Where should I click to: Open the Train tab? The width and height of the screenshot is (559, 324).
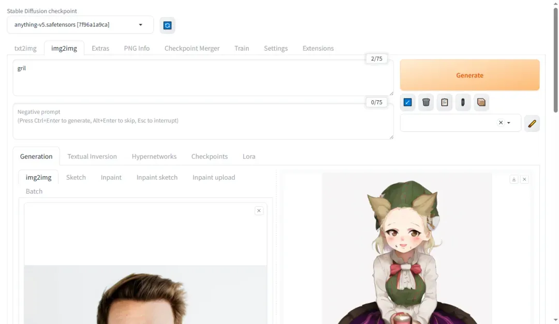pyautogui.click(x=242, y=48)
